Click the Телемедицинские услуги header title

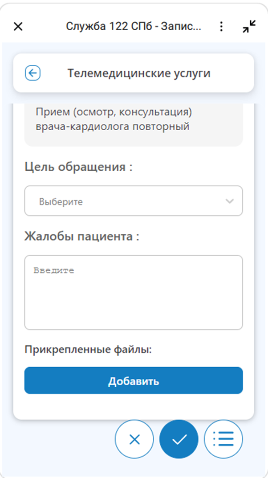click(x=139, y=73)
